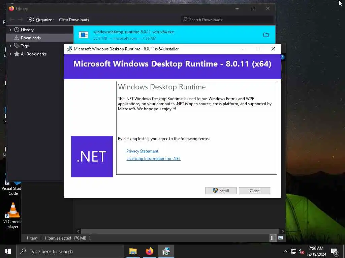
Task: Close the Library window
Action: (x=268, y=8)
